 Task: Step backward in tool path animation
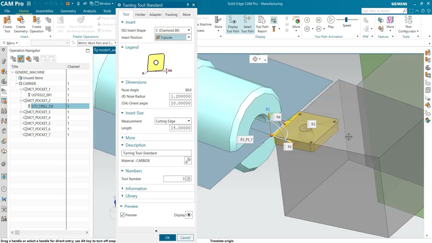coord(307,29)
